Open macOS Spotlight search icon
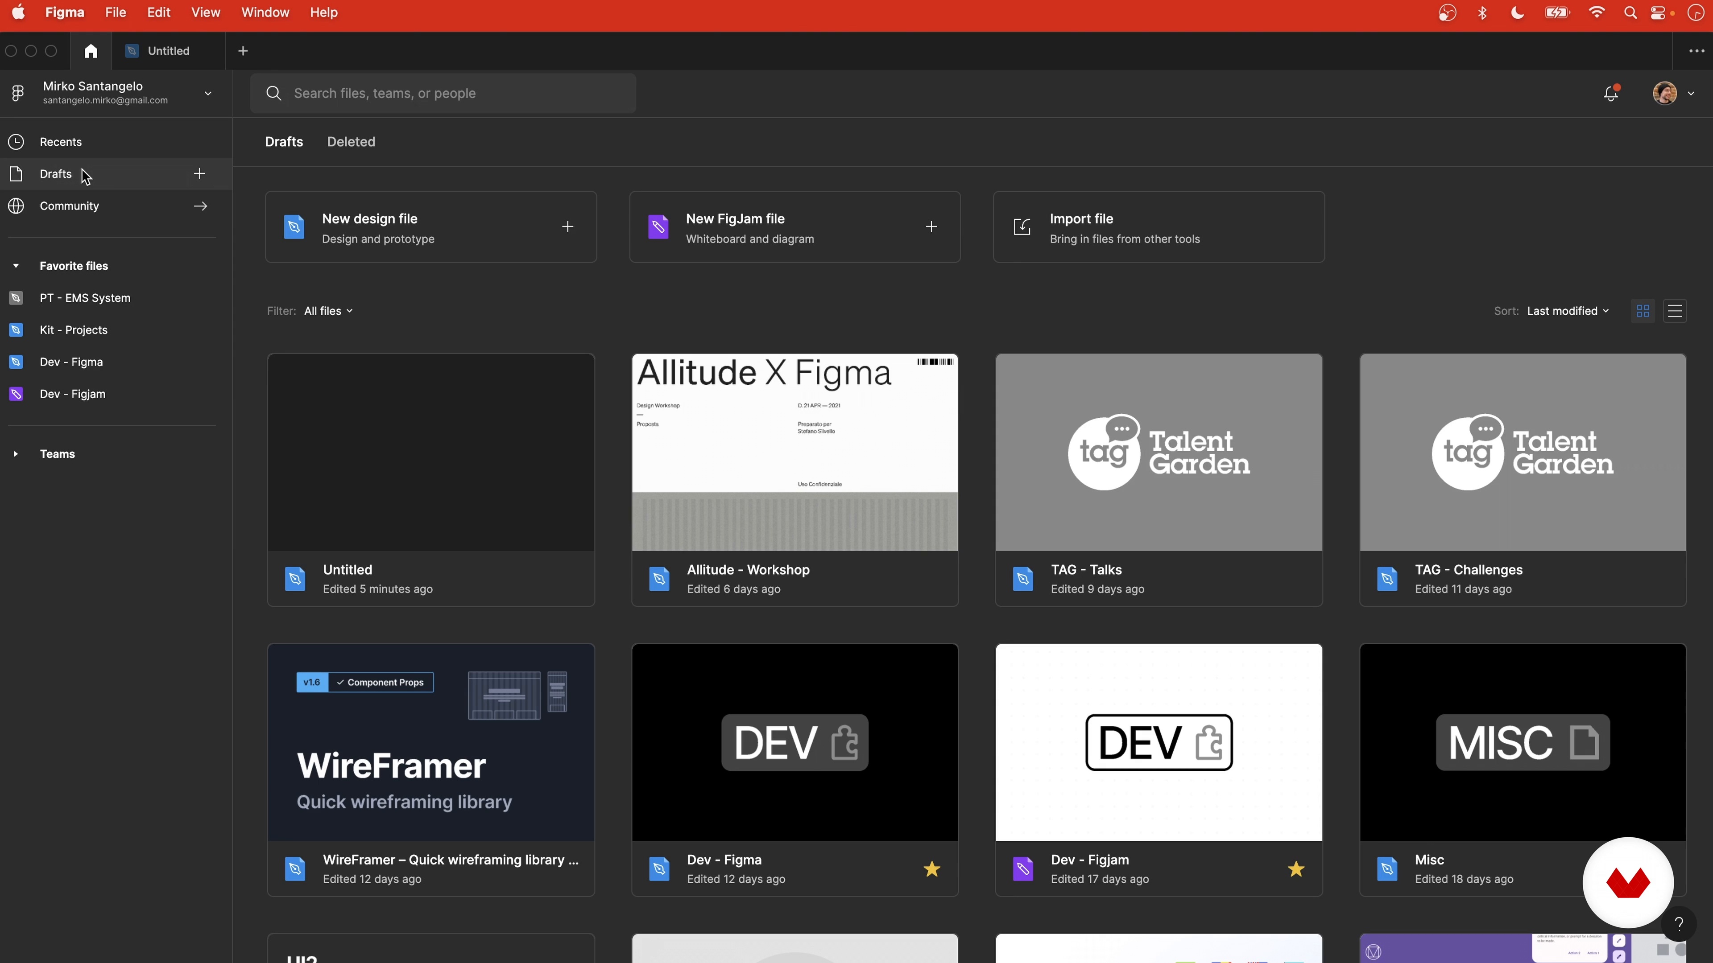The image size is (1713, 963). 1630,12
